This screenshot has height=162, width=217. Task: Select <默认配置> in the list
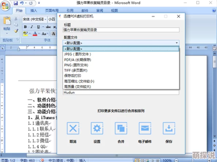click(121, 49)
